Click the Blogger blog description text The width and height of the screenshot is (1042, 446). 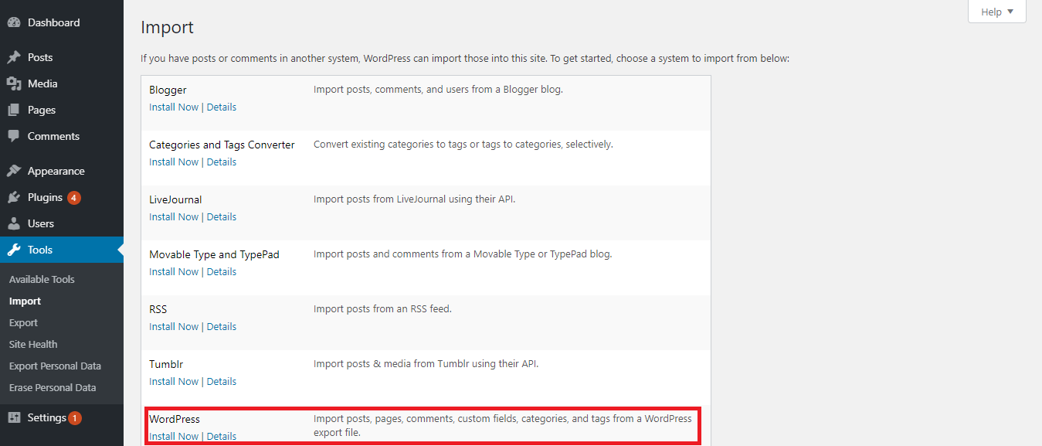438,89
